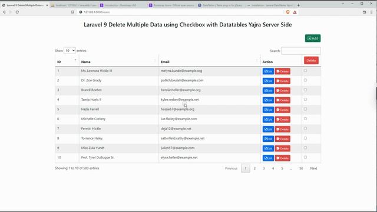Image resolution: width=377 pixels, height=212 pixels.
Task: Delete Michelle Corkery row
Action: pos(283,120)
